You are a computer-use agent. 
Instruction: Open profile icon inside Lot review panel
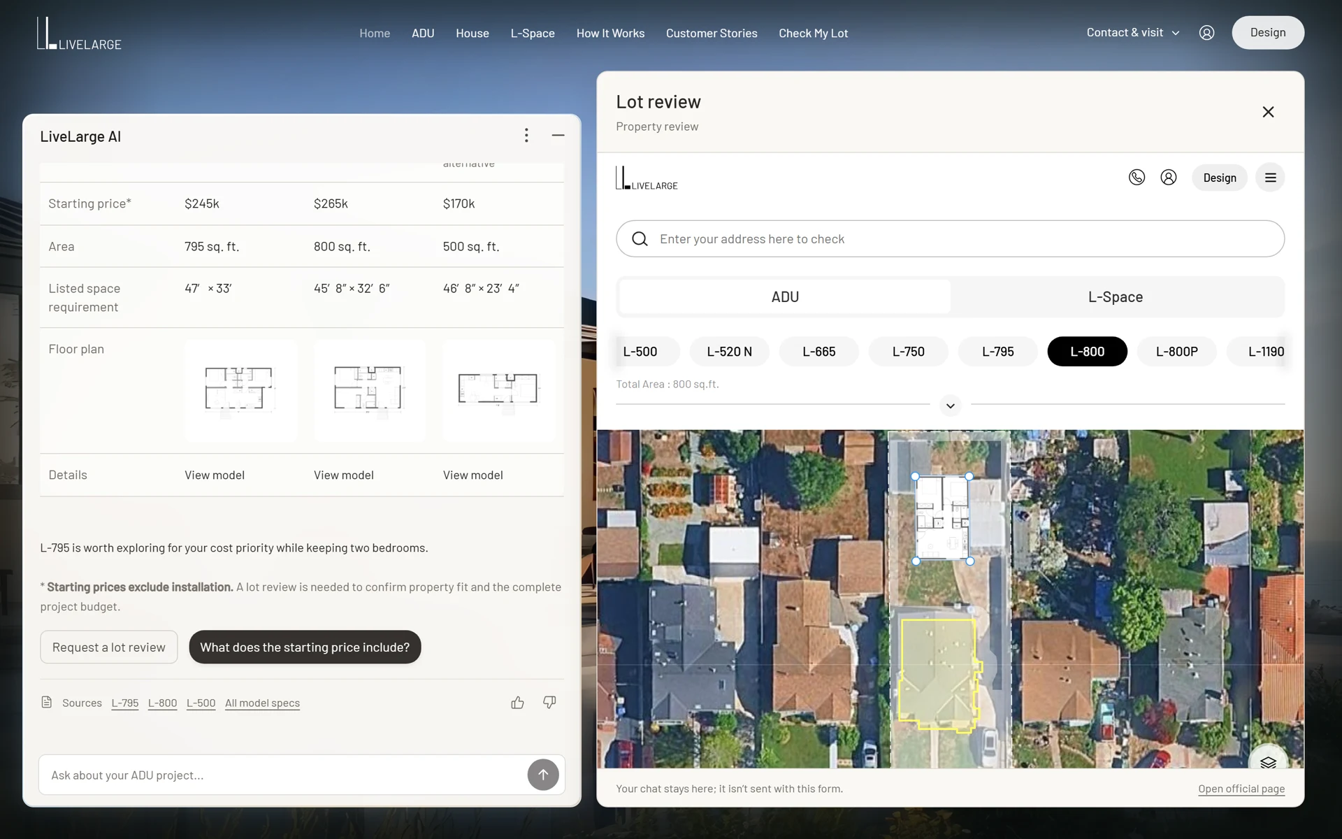tap(1169, 178)
